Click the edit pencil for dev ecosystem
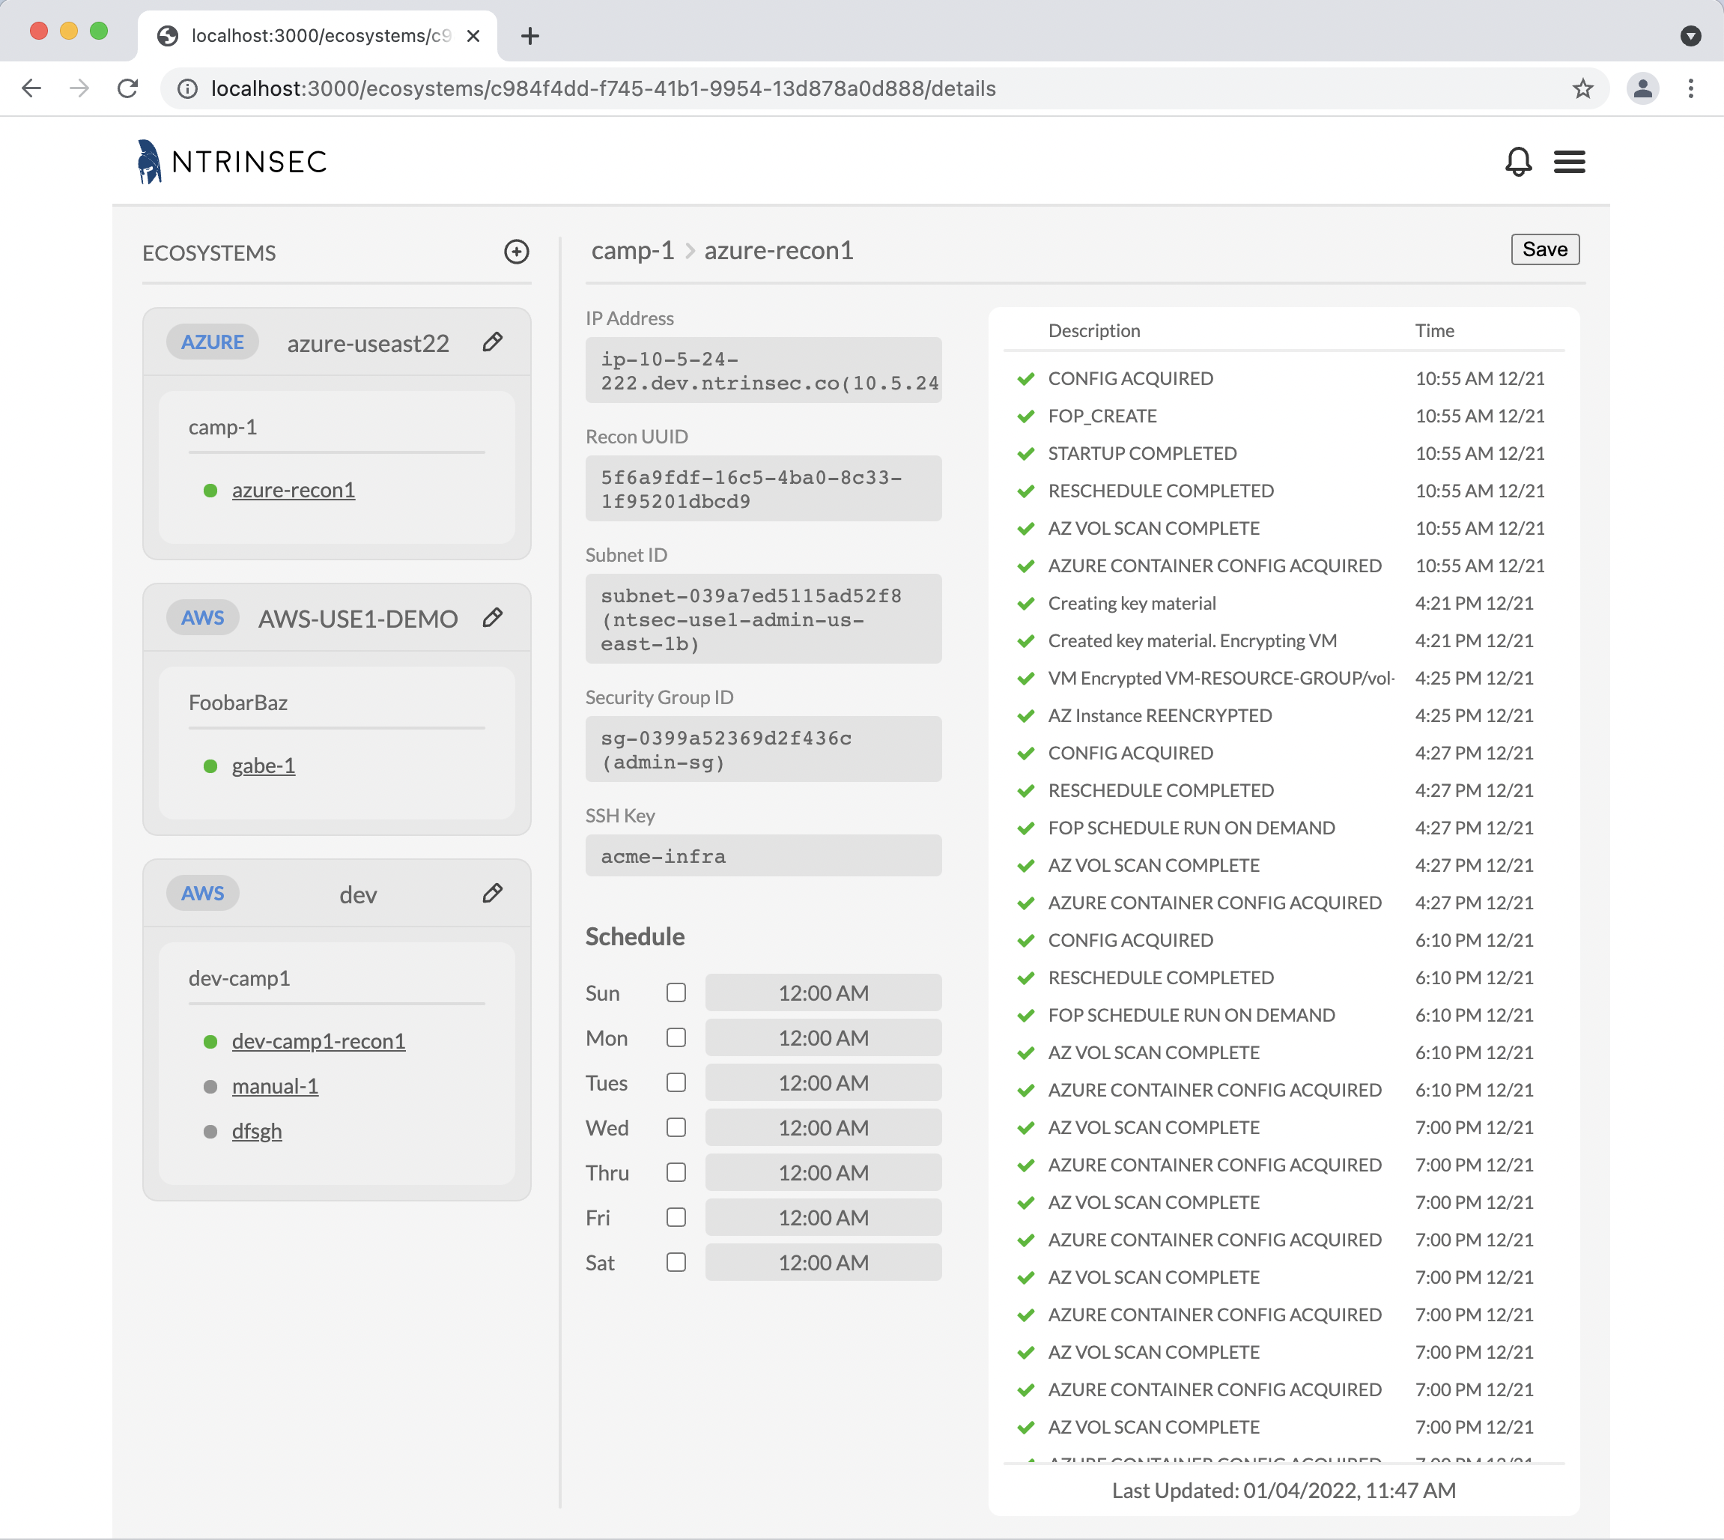 tap(492, 894)
